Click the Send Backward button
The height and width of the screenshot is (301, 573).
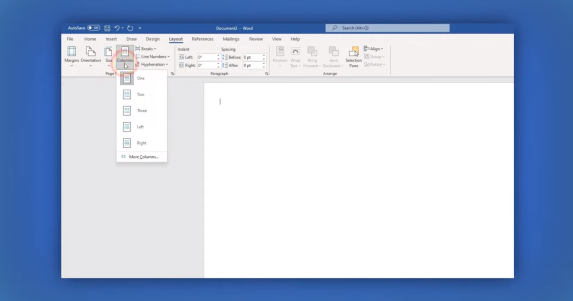(x=333, y=56)
